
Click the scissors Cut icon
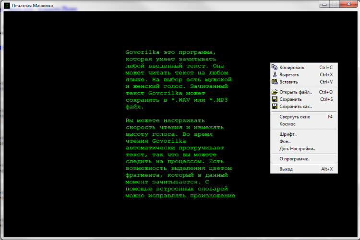(x=275, y=74)
